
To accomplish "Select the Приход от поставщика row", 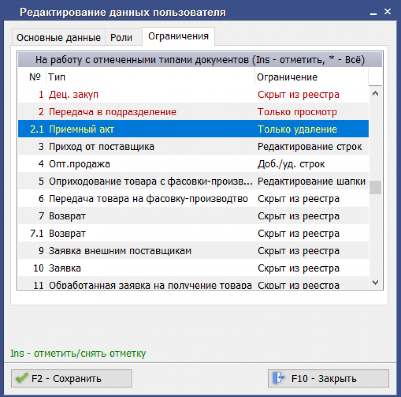I will point(193,147).
